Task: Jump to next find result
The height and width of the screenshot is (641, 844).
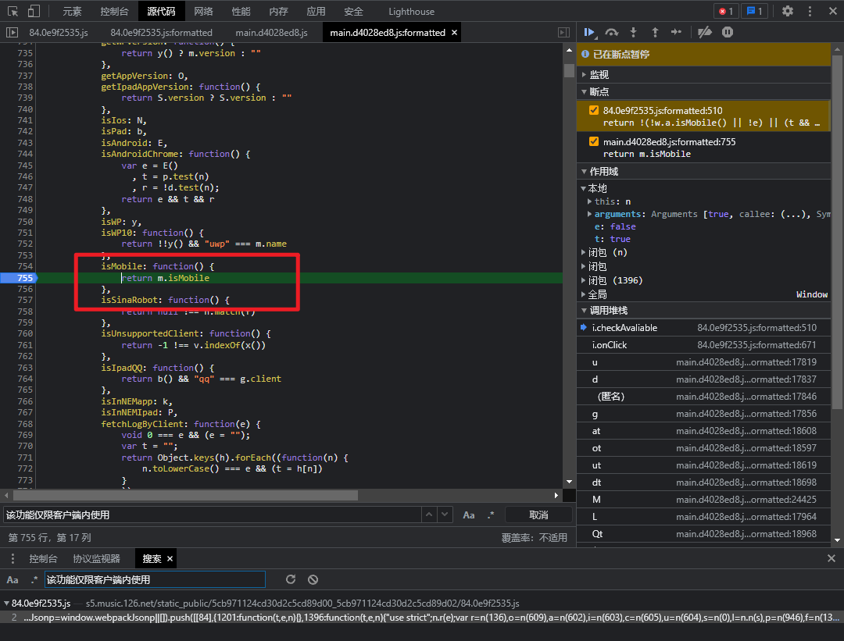Action: point(445,515)
